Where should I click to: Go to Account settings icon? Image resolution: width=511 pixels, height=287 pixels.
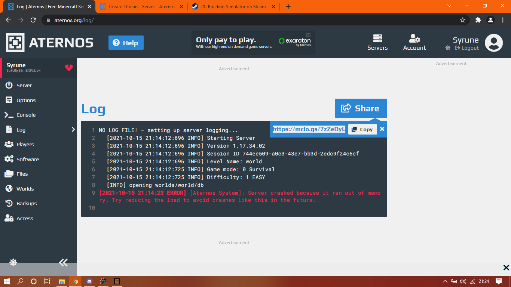[414, 38]
